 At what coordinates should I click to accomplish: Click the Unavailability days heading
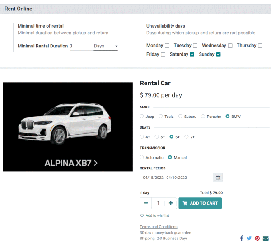(x=166, y=26)
